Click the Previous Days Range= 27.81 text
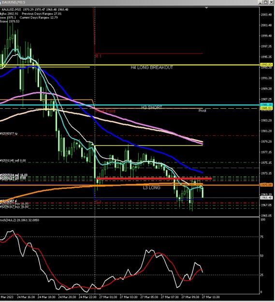 click(x=42, y=14)
